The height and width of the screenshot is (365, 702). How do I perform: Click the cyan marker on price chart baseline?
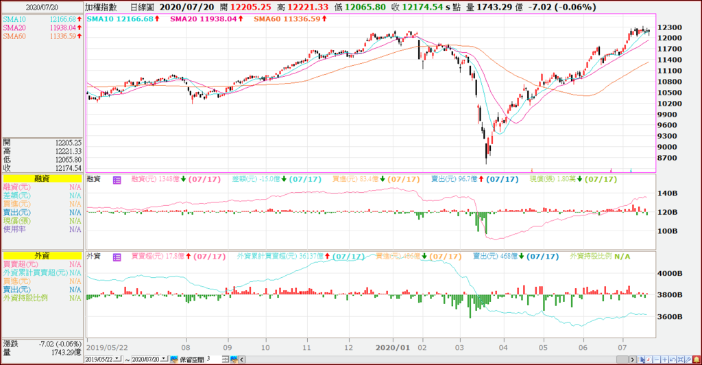[x=631, y=170]
